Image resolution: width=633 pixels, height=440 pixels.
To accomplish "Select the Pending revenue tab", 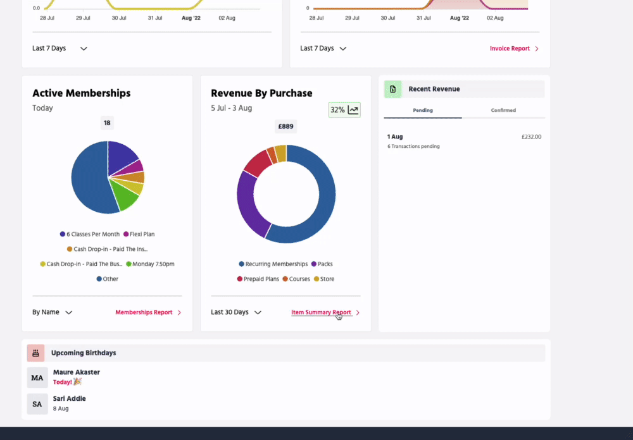I will 423,110.
